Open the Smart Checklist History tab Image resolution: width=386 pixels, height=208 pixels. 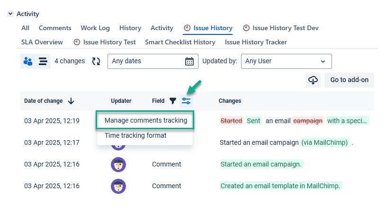click(x=180, y=42)
